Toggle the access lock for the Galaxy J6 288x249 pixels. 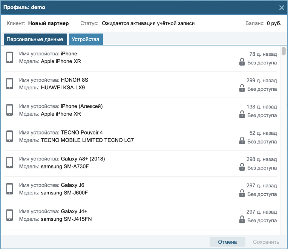pos(242,193)
